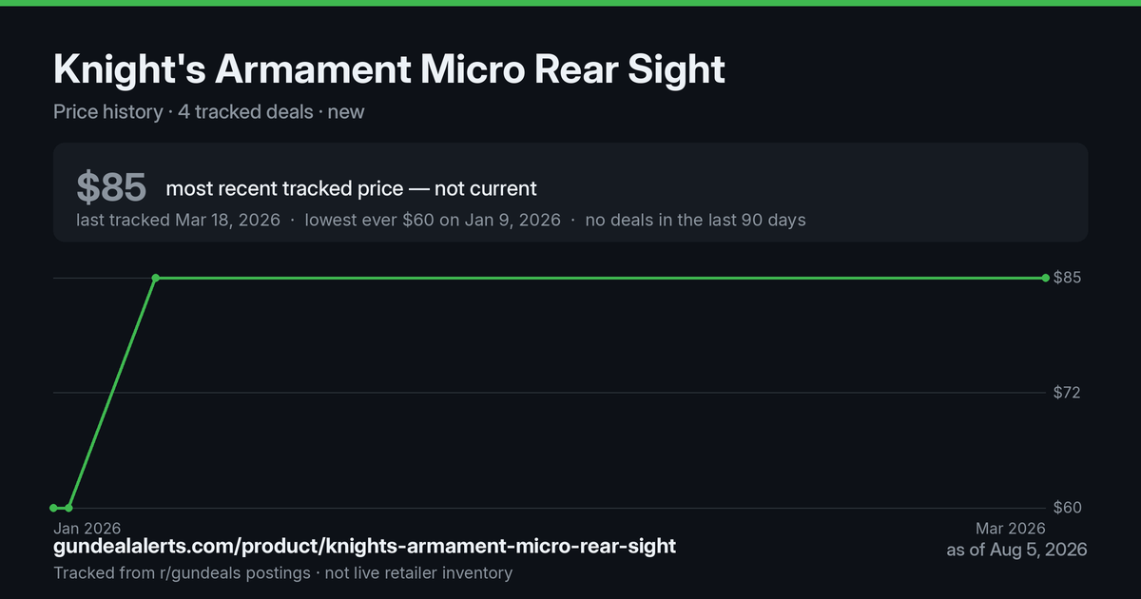This screenshot has width=1141, height=599.
Task: Click the first $60 data point at chart start
Action: [x=54, y=508]
